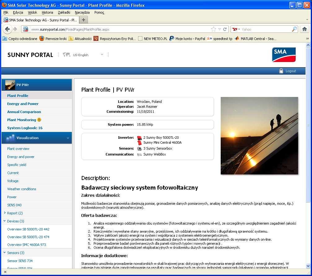The height and width of the screenshot is (276, 312).
Task: Open the Edycja menu
Action: point(18,12)
